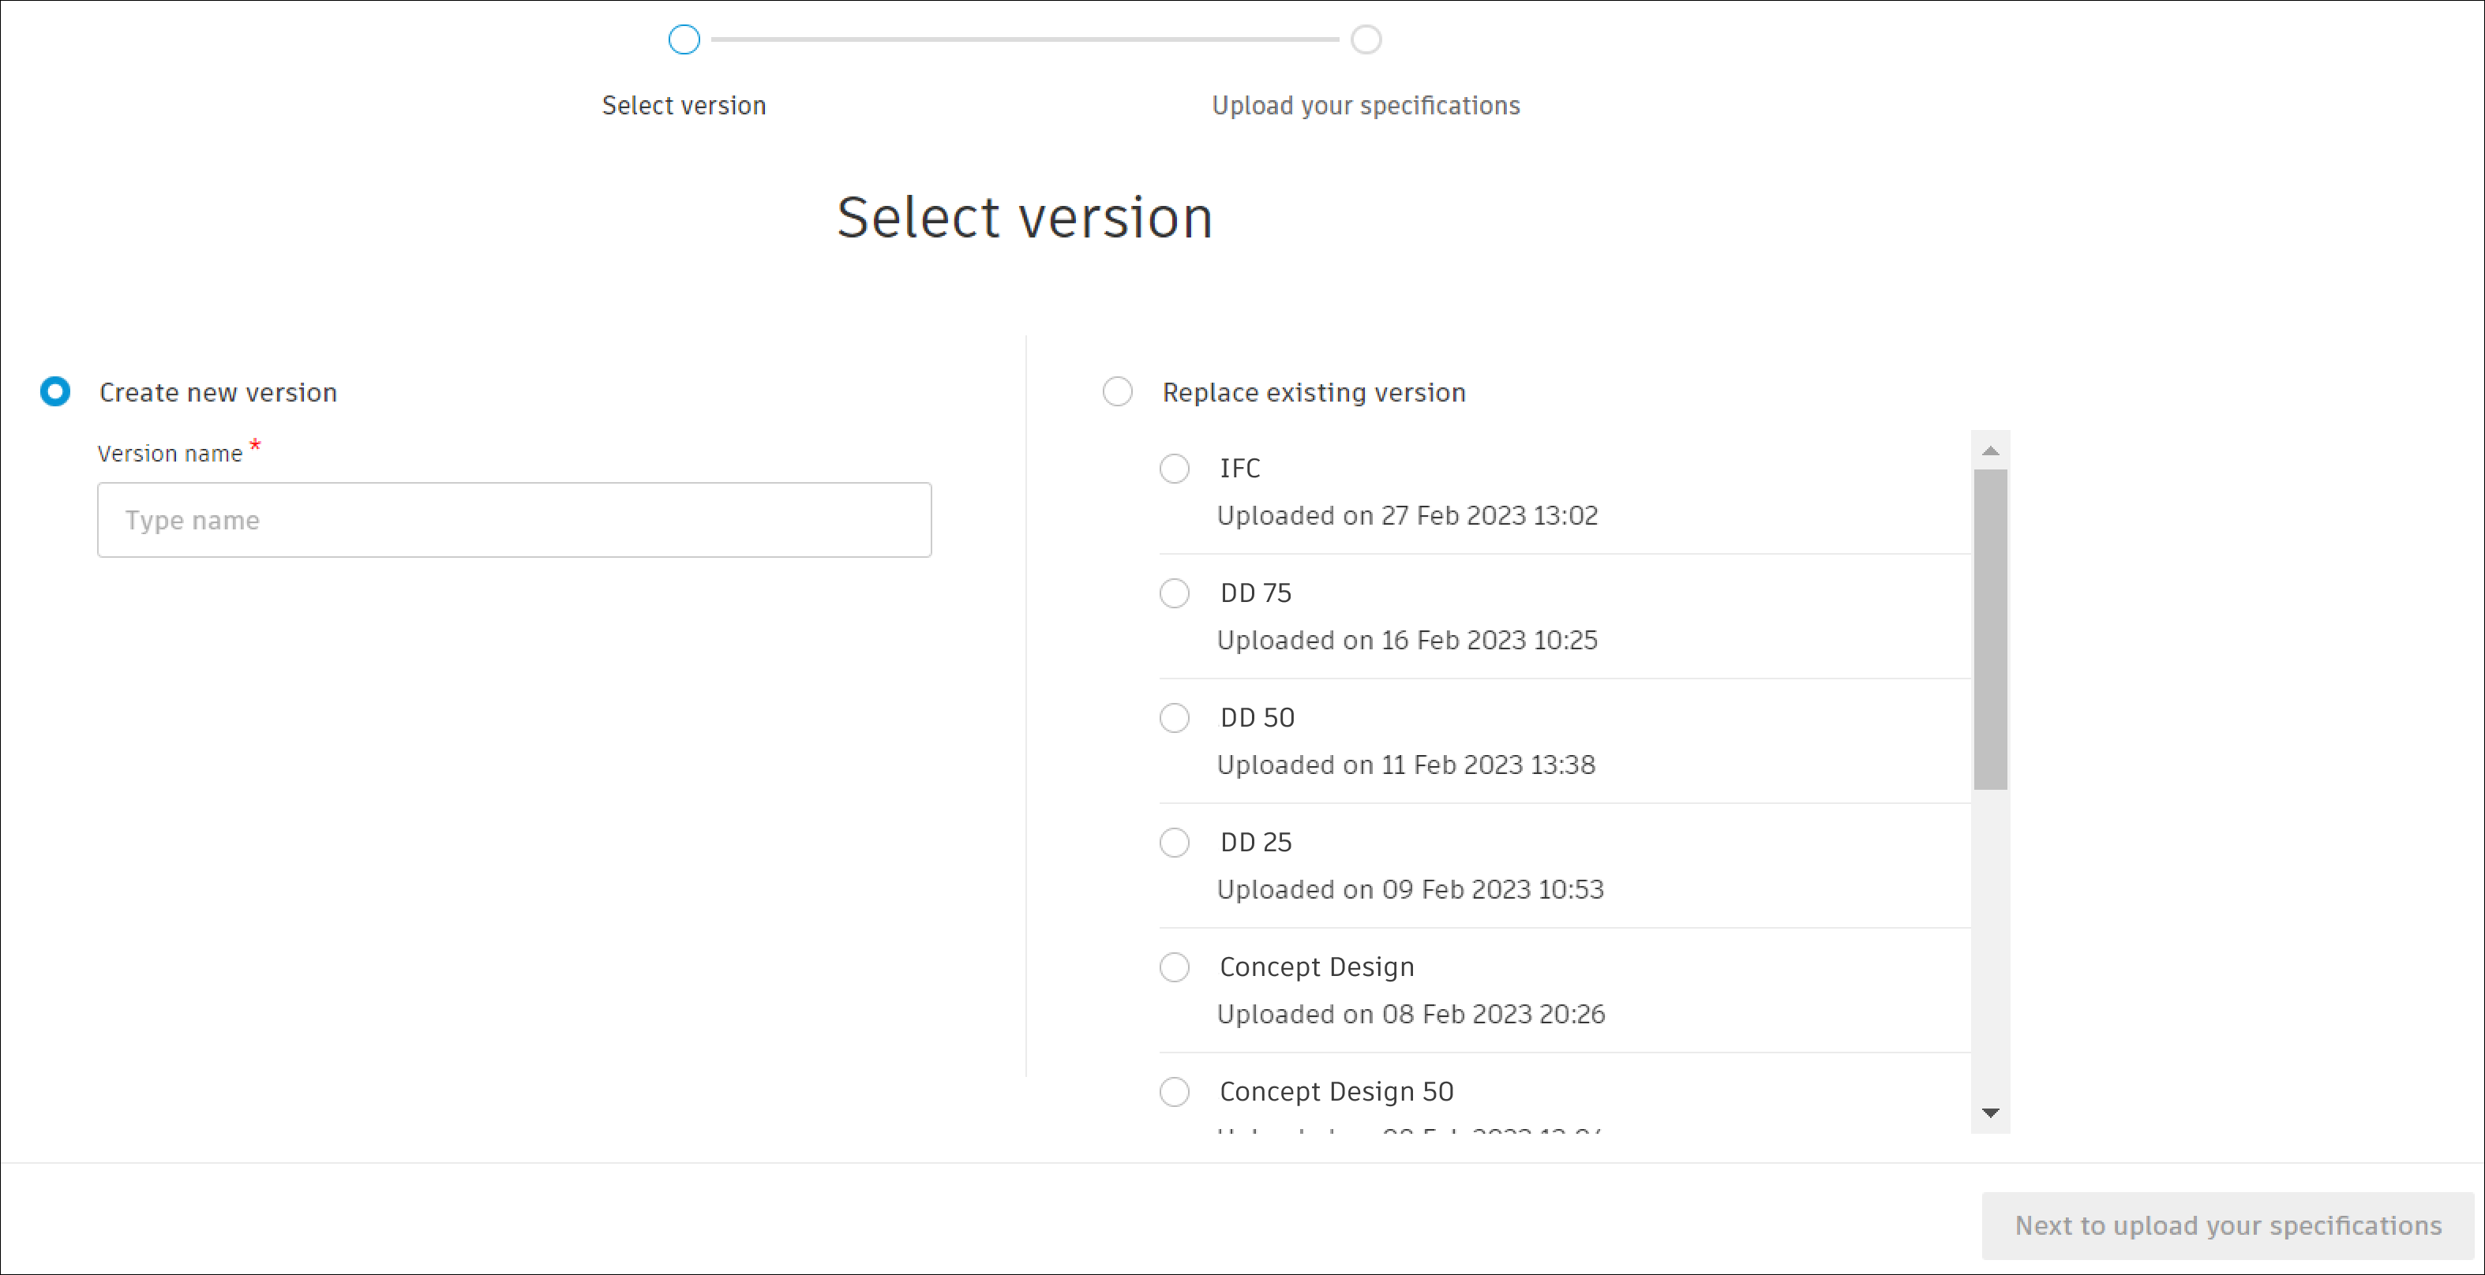Choose the DD 50 version radio button

[1174, 717]
